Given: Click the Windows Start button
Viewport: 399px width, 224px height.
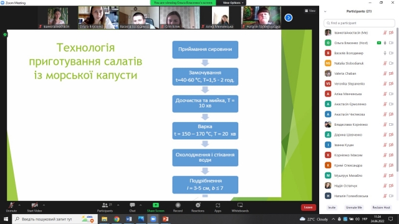Looking at the screenshot, I should pyautogui.click(x=6, y=219).
